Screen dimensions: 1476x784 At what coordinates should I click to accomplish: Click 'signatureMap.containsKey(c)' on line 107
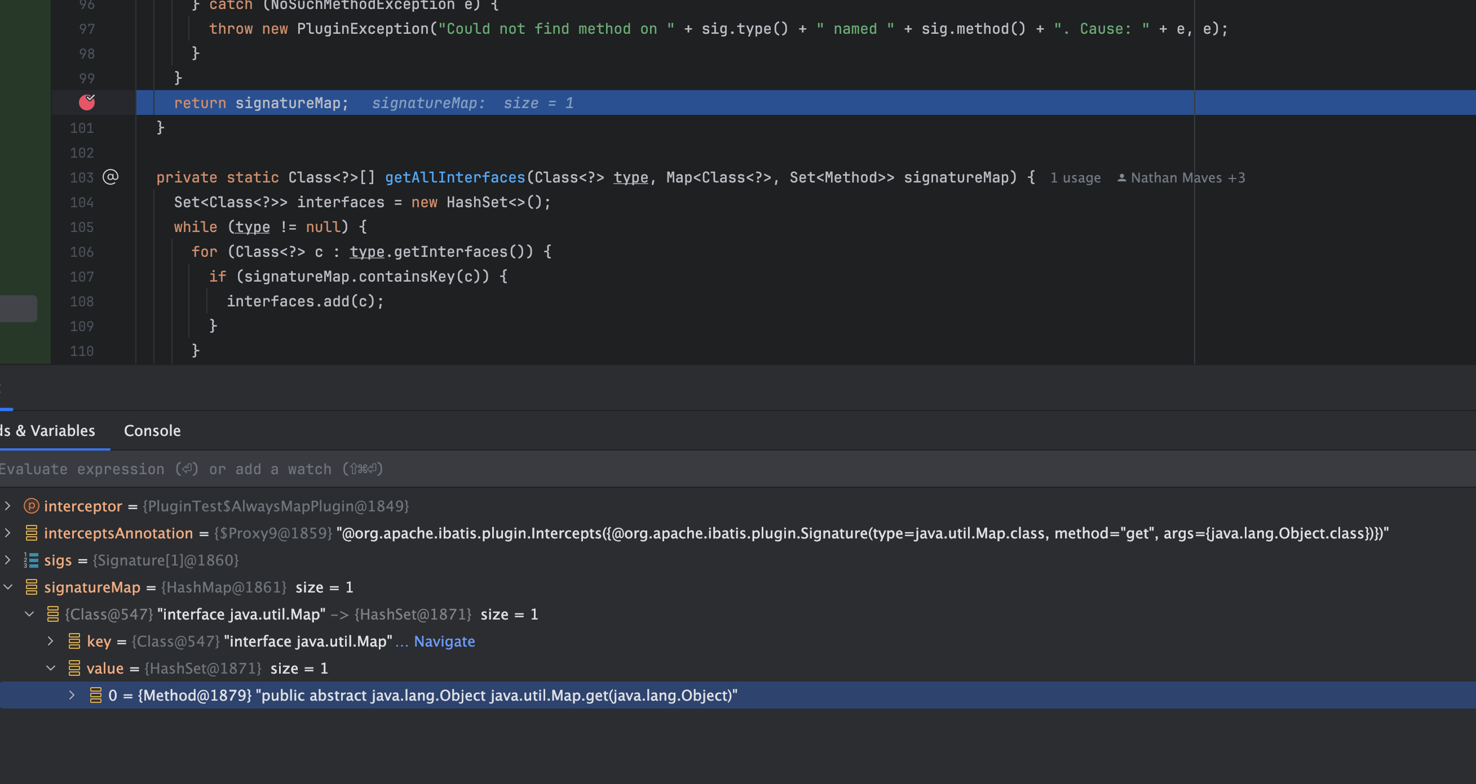tap(366, 277)
